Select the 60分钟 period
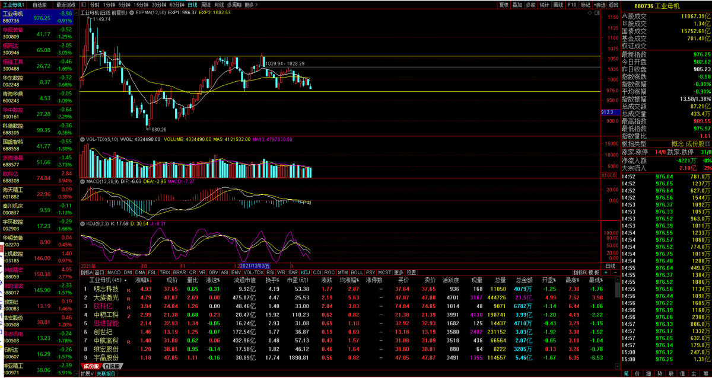The image size is (712, 378). coord(177,4)
